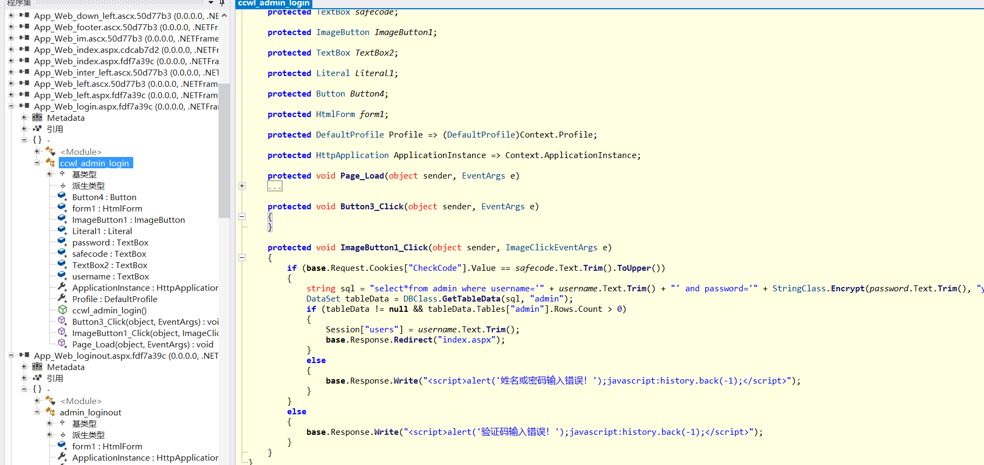984x465 pixels.
Task: Click 'protected HtmlForm form1;' declaration
Action: (327, 114)
